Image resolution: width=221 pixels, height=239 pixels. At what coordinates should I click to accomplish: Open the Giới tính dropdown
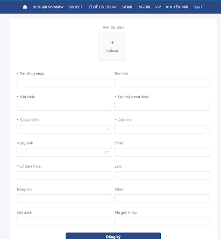coord(162,129)
